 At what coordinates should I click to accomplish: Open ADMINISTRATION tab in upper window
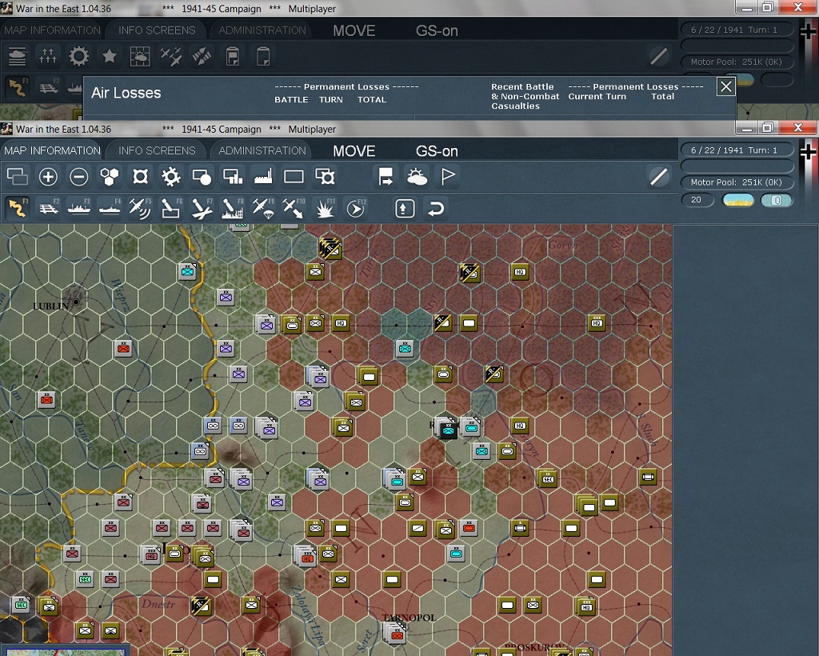point(262,30)
